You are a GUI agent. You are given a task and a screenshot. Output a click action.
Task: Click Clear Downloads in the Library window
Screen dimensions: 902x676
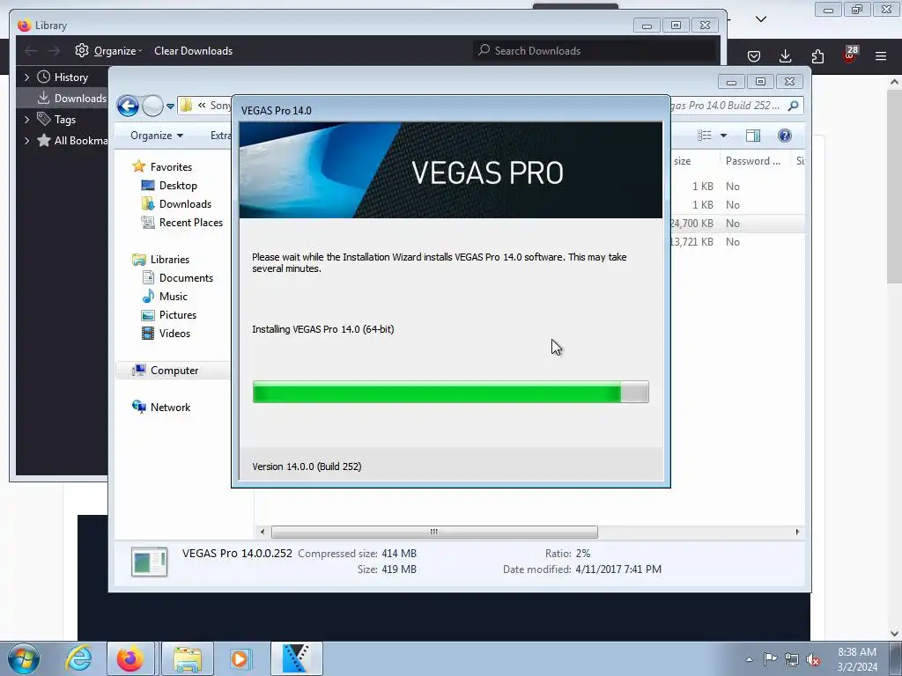click(x=193, y=50)
